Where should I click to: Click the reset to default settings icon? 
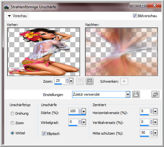click(x=155, y=94)
